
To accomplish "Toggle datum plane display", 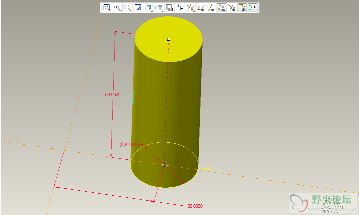I will (201, 8).
